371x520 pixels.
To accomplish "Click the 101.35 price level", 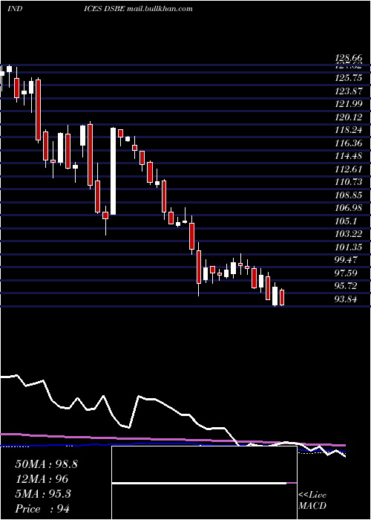I will coord(349,247).
